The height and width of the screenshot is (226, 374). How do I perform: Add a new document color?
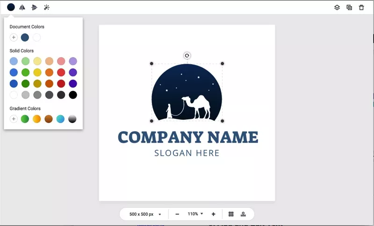click(14, 37)
